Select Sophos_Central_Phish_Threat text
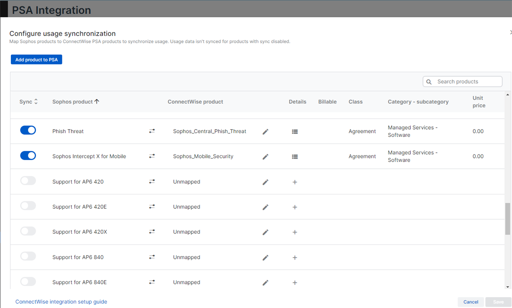512x308 pixels. click(x=210, y=131)
